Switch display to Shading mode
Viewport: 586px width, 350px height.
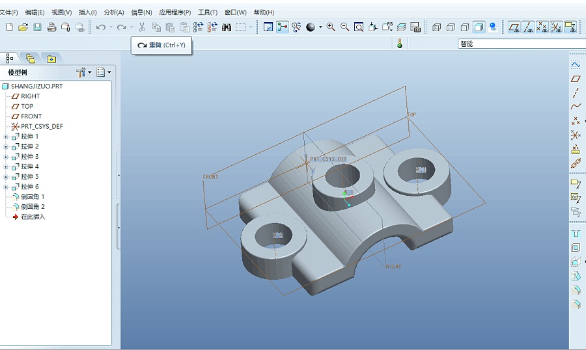pos(479,27)
